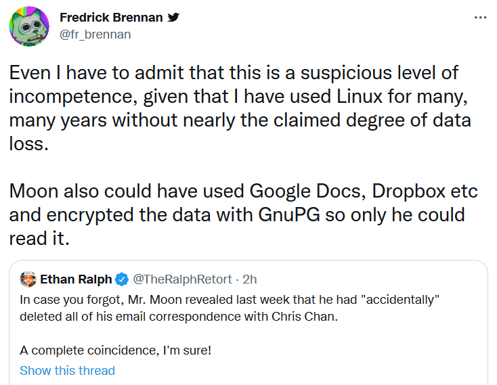Open the three-dot more options menu
This screenshot has height=385, width=497.
(x=480, y=18)
